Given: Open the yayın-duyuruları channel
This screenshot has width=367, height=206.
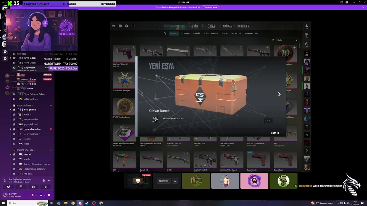Looking at the screenshot, I should coord(33,129).
